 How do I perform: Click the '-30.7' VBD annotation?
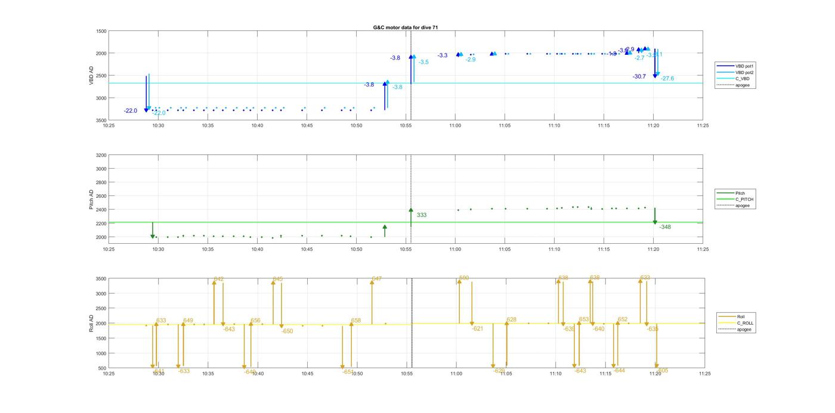tap(639, 76)
